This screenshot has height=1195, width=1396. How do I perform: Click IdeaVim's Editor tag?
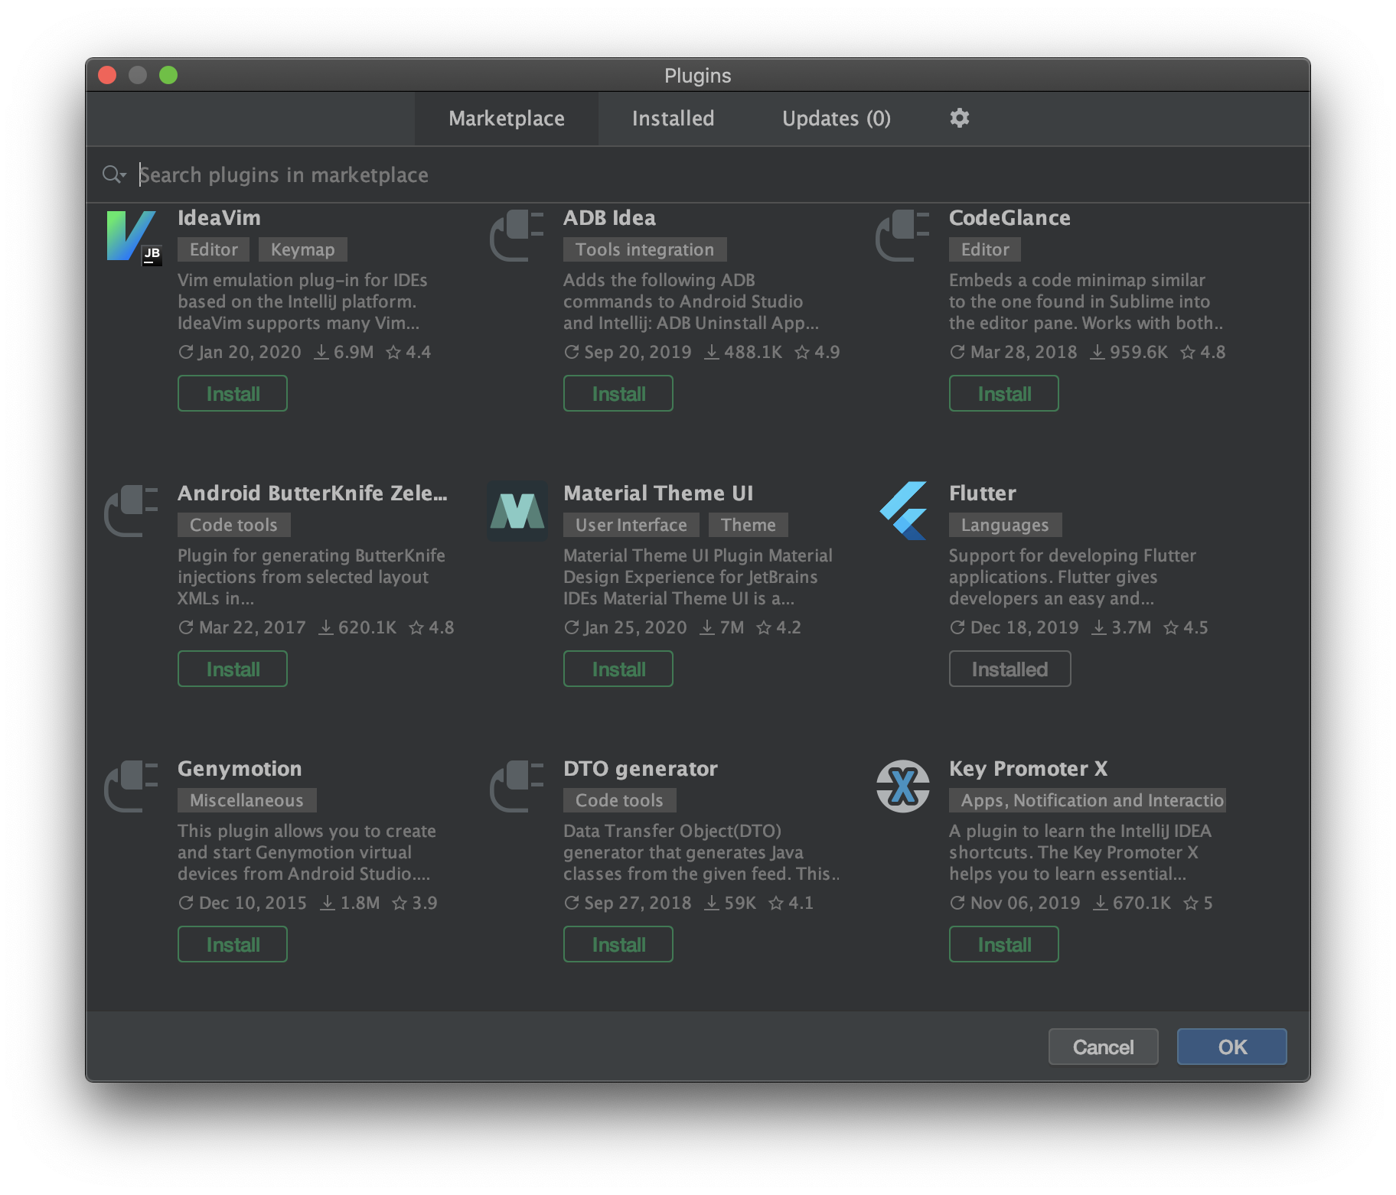pos(214,249)
